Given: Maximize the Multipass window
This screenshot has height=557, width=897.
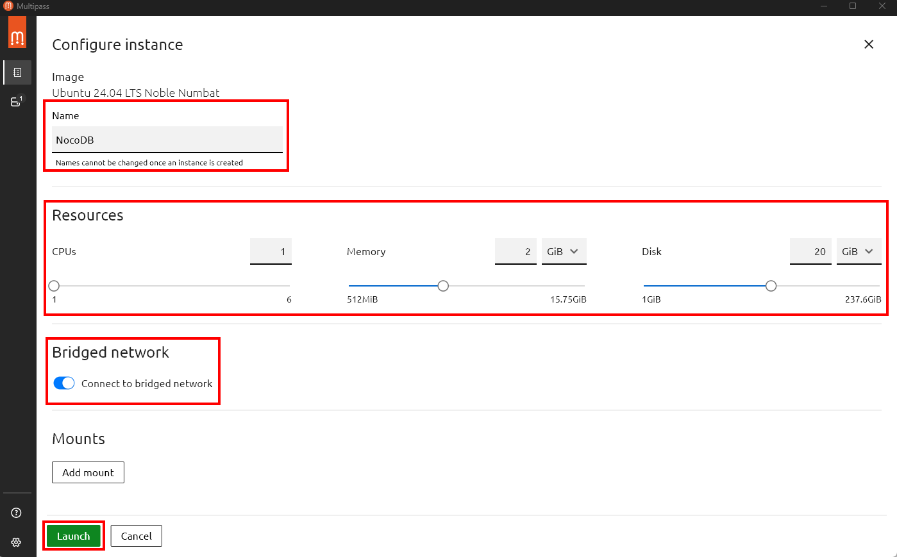Looking at the screenshot, I should [x=853, y=6].
